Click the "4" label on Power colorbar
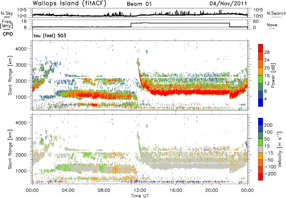This screenshot has height=198, width=286. coord(265,99)
